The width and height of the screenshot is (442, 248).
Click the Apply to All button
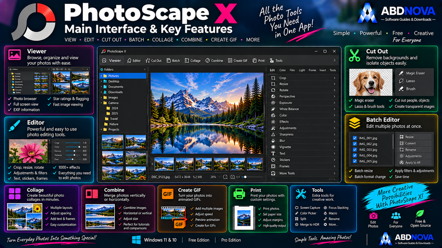coord(414,163)
